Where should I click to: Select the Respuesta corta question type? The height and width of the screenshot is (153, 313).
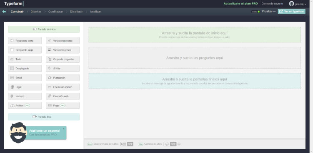25,41
